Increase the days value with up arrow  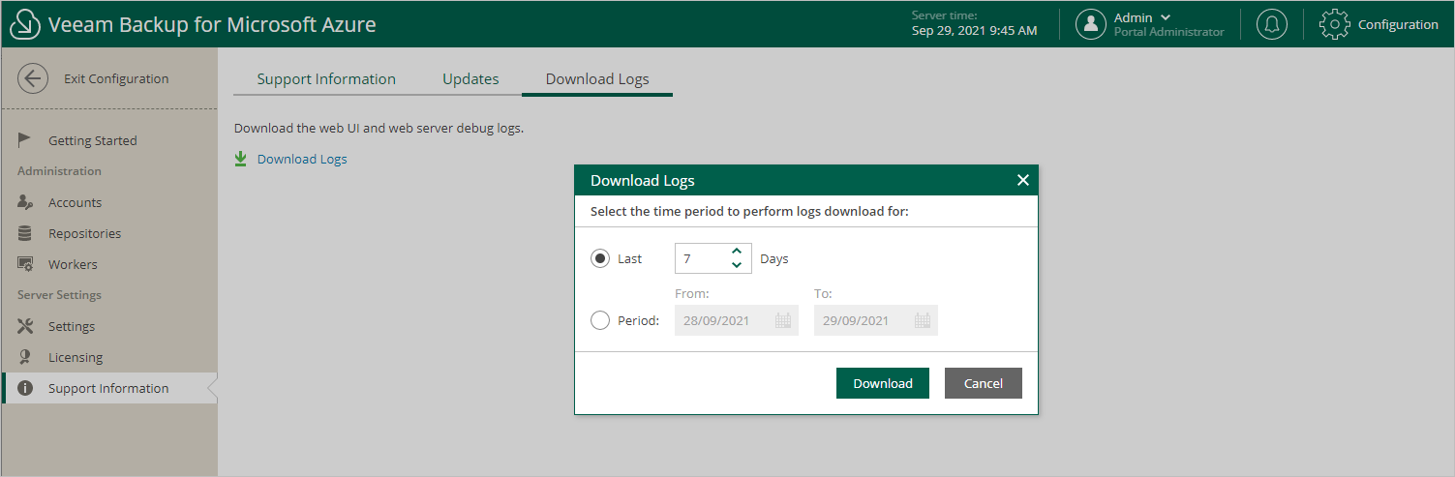tap(737, 251)
